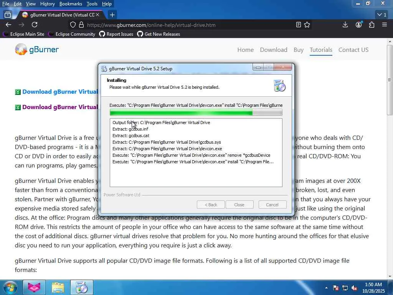The width and height of the screenshot is (393, 295).
Task: Open the extensions puzzle icon
Action: [x=372, y=25]
